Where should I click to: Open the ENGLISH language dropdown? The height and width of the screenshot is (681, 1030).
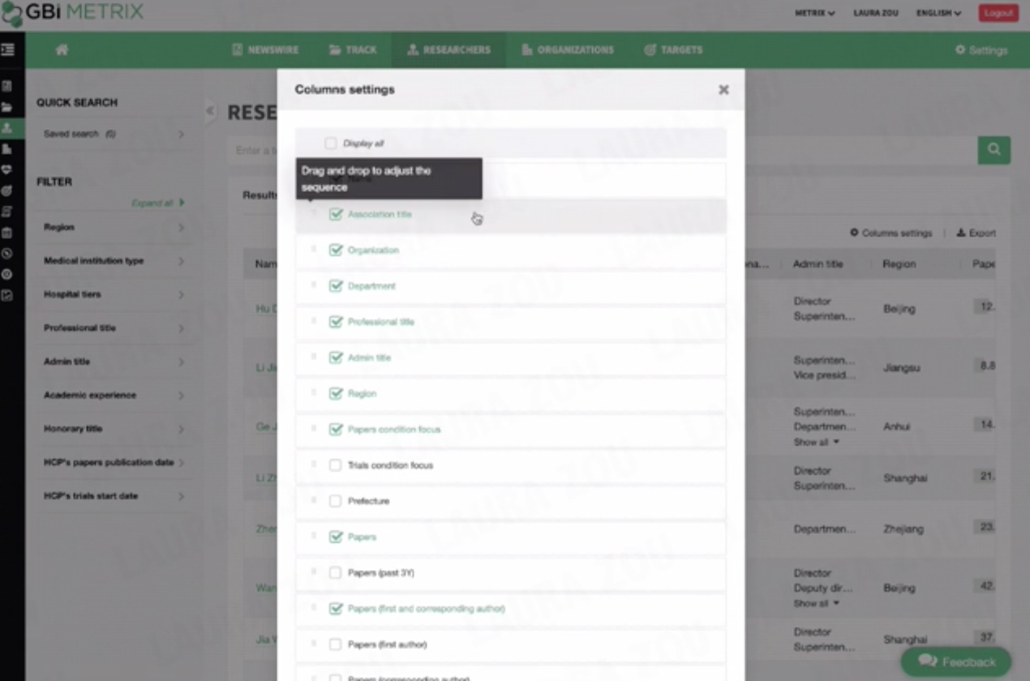938,13
